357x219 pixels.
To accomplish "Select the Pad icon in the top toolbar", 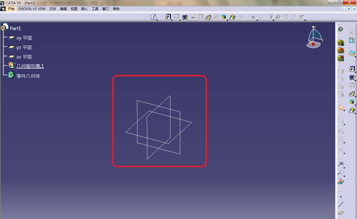I will click(x=168, y=17).
